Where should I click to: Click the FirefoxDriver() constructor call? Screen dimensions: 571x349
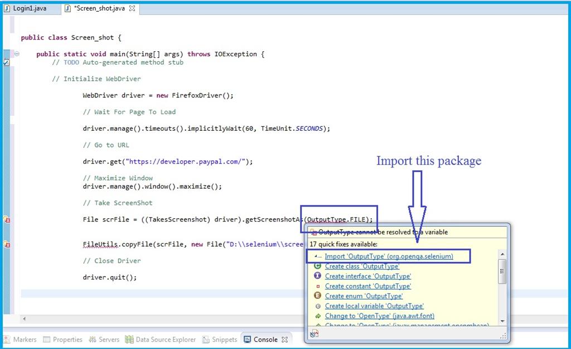(202, 96)
